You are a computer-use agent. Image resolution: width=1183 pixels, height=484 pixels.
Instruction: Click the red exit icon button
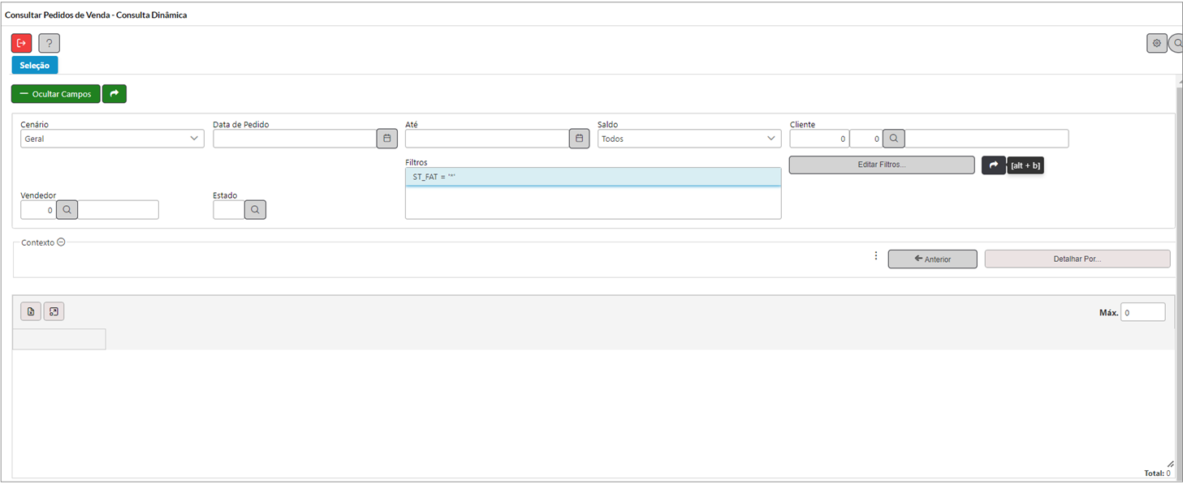point(22,43)
